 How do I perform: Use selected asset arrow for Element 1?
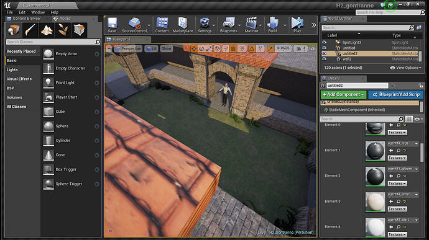[391, 151]
